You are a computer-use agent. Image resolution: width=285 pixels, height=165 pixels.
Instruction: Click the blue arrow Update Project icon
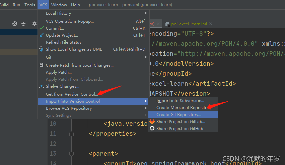(x=42, y=35)
